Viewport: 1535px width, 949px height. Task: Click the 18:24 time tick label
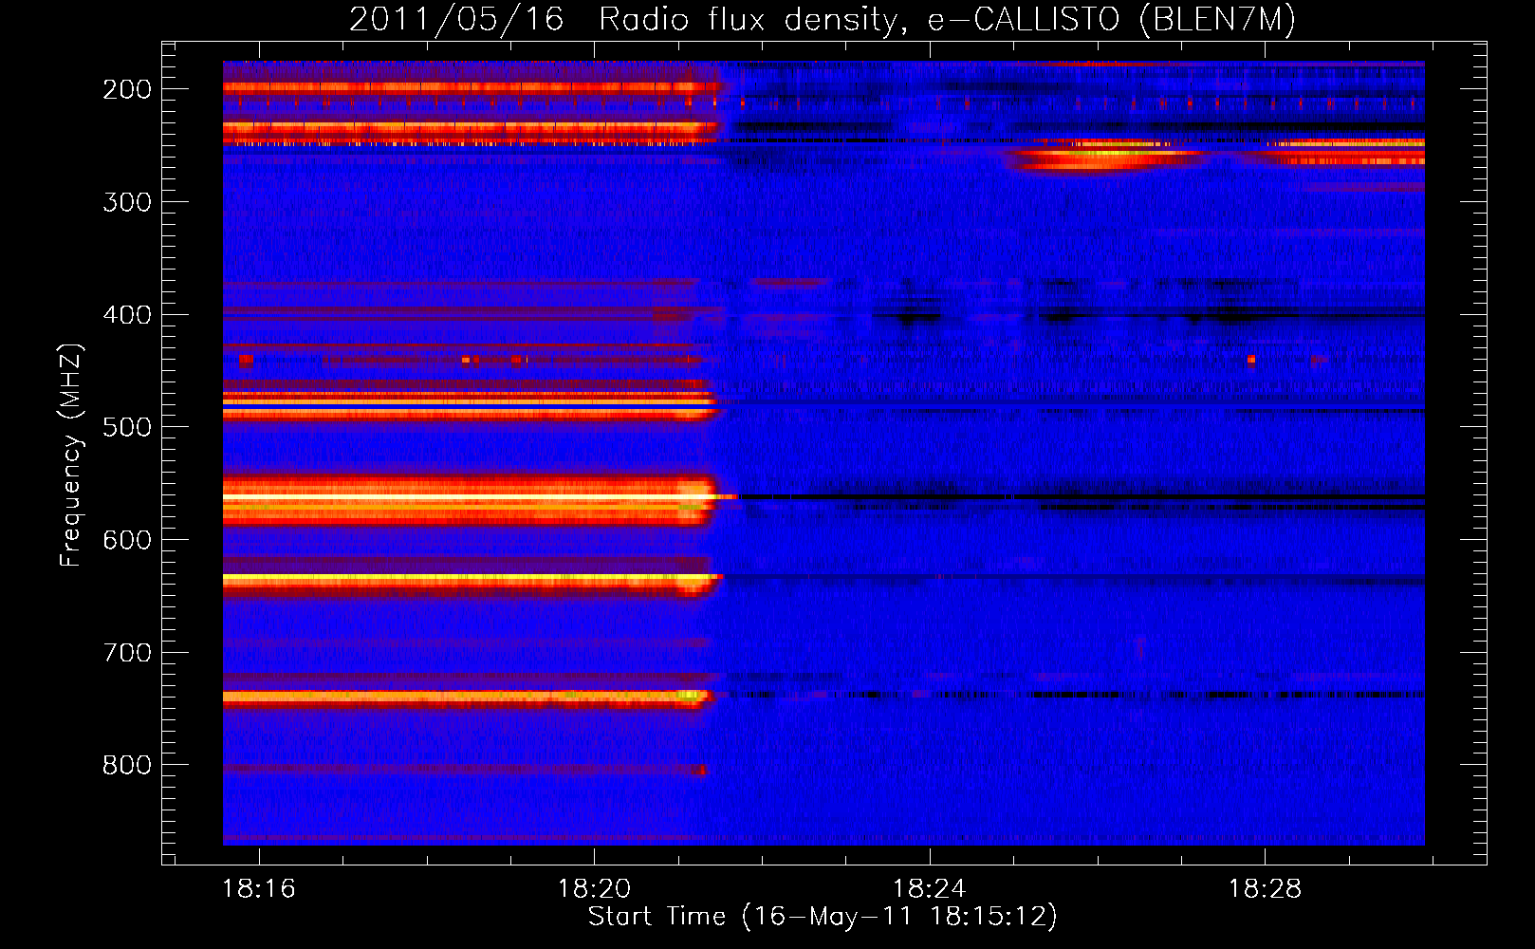point(930,889)
